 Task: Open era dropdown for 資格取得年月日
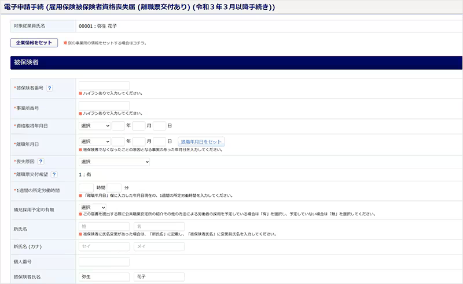pyautogui.click(x=94, y=125)
